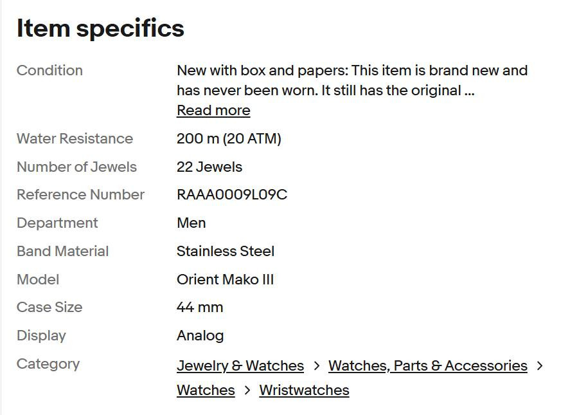This screenshot has width=561, height=415.
Task: Click the 22 Jewels value
Action: (x=209, y=167)
